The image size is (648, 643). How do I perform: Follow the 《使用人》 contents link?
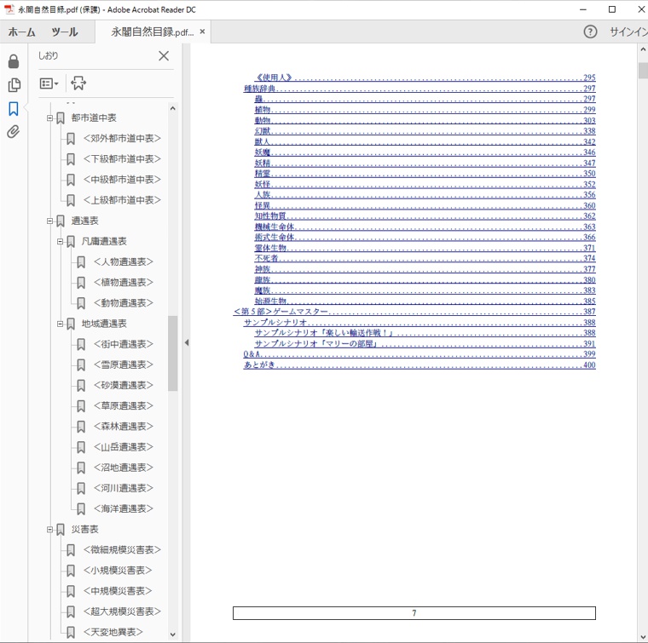[x=425, y=78]
